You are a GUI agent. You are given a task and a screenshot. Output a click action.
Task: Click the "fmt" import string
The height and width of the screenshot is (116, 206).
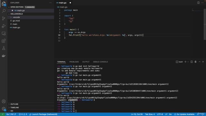pos(71,18)
